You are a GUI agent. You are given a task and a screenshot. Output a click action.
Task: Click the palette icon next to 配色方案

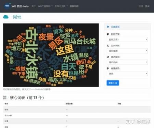(x=108, y=34)
